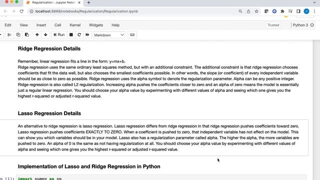This screenshot has width=320, height=180.
Task: Open the cell type Markdown dropdown
Action: [109, 35]
